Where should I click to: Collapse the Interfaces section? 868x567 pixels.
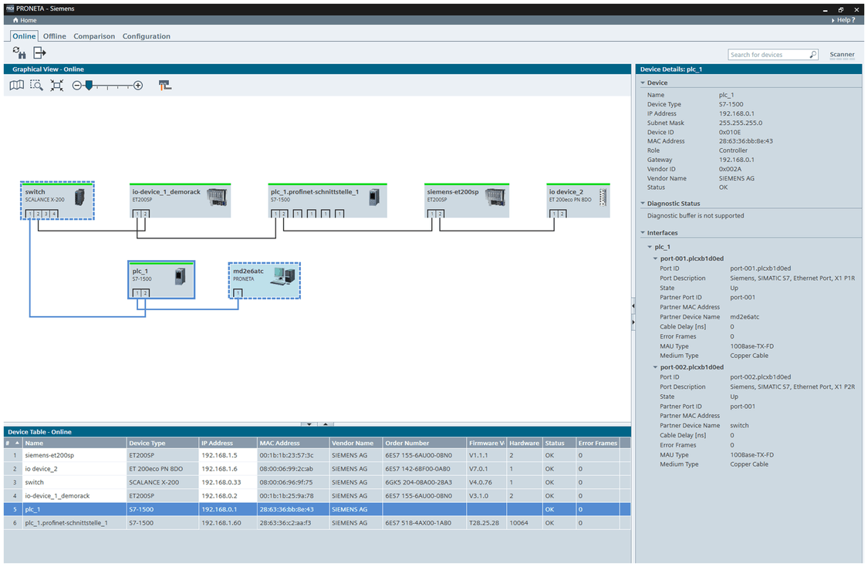point(643,233)
